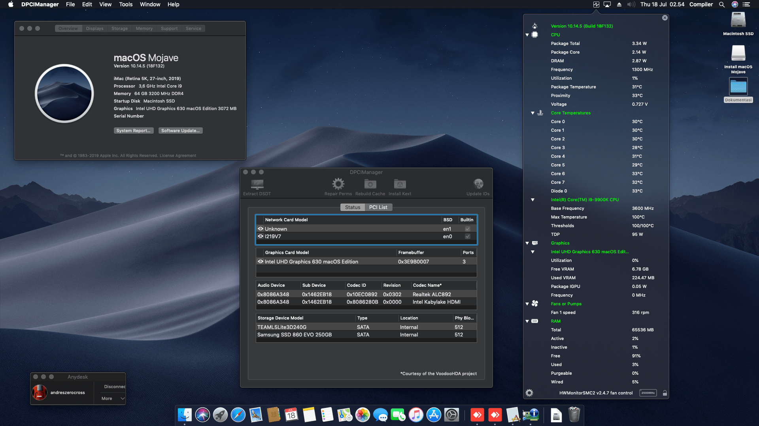Click the lock icon in HWMonitor panel
The width and height of the screenshot is (759, 426).
(x=665, y=392)
